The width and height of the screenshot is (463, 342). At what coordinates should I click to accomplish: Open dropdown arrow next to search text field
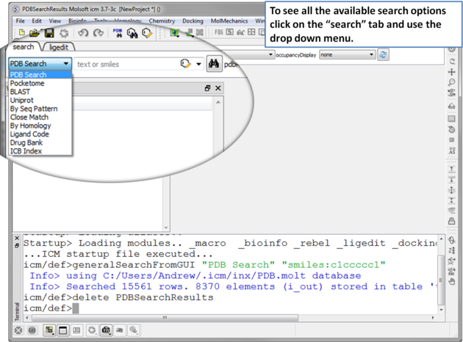click(198, 65)
